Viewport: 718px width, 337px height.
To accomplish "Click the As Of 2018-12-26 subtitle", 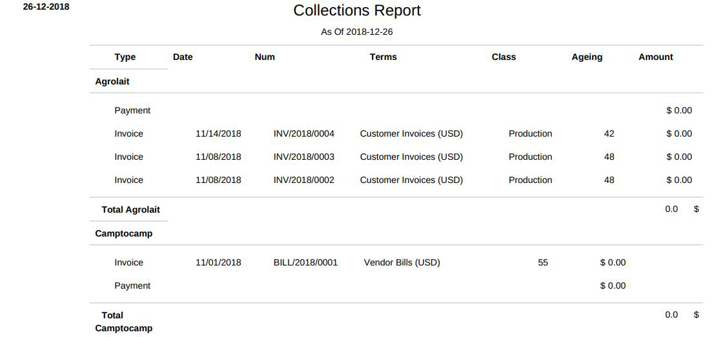I will (x=356, y=32).
